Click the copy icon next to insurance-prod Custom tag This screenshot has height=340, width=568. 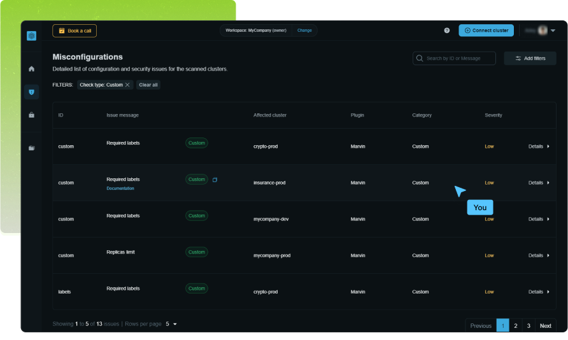click(215, 180)
